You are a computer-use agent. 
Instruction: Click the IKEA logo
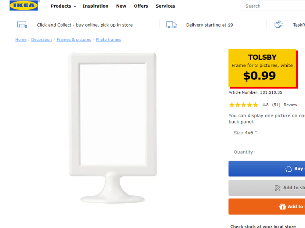pos(24,6)
